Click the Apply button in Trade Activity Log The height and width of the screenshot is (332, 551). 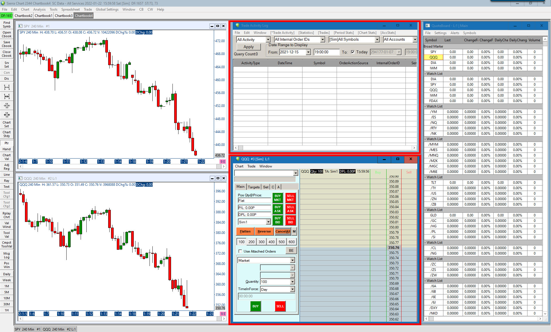(249, 47)
